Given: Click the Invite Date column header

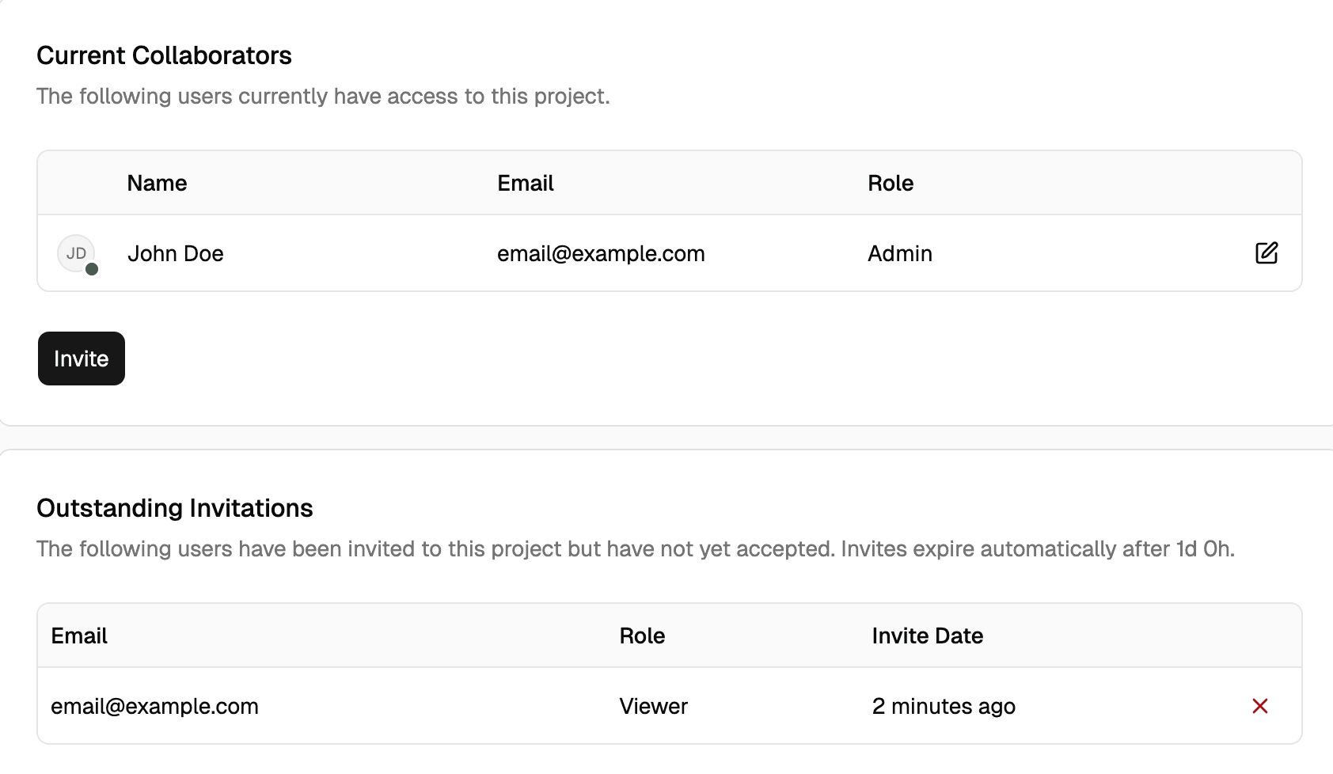Looking at the screenshot, I should [x=927, y=636].
